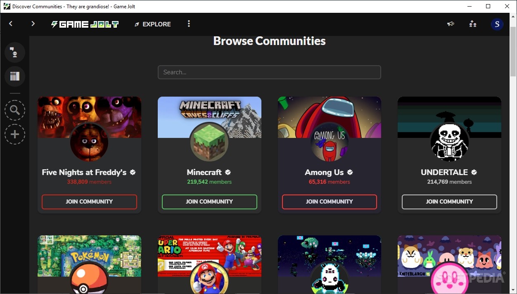Click the sidebar plus create community icon
517x294 pixels.
pos(15,135)
